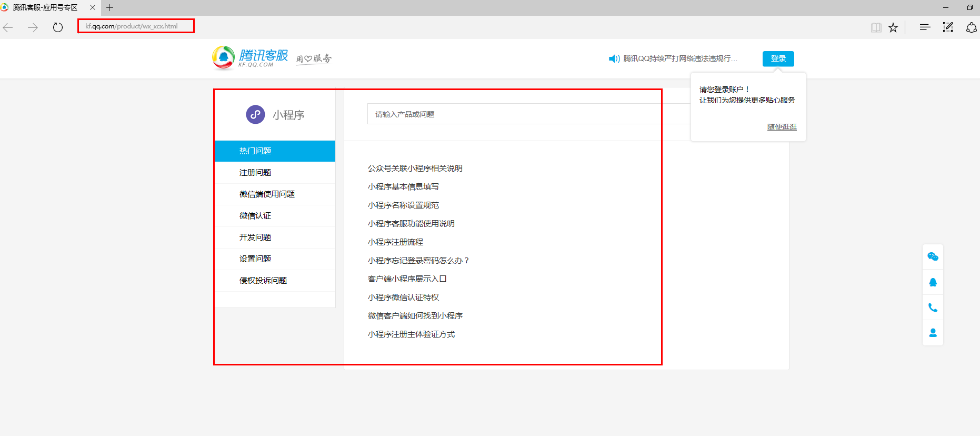Open a new browser tab with plus
Screen dimensions: 980x436
click(x=109, y=8)
